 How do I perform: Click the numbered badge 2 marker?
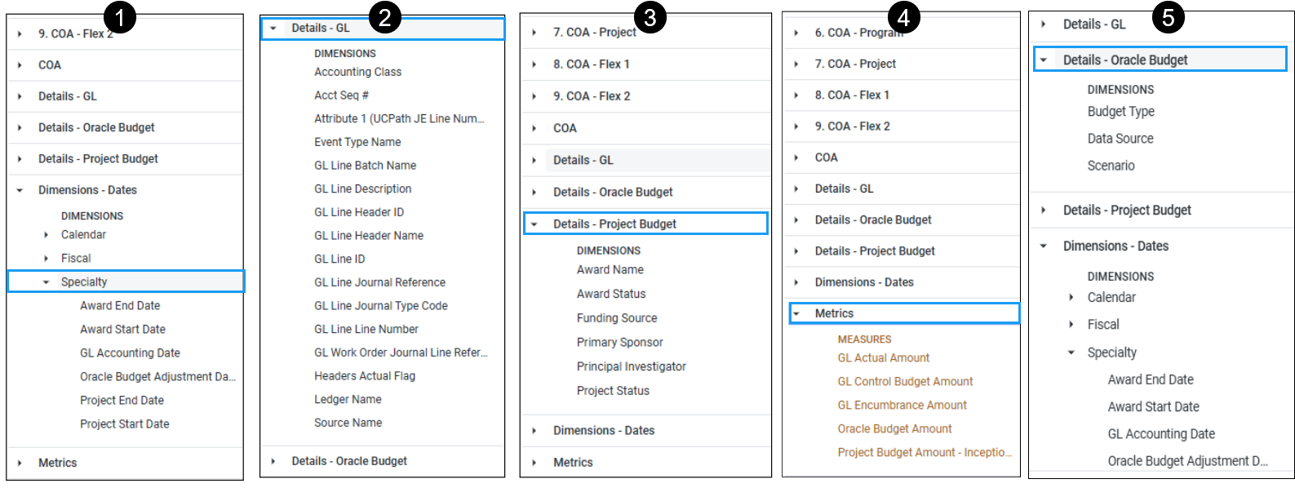[x=384, y=17]
